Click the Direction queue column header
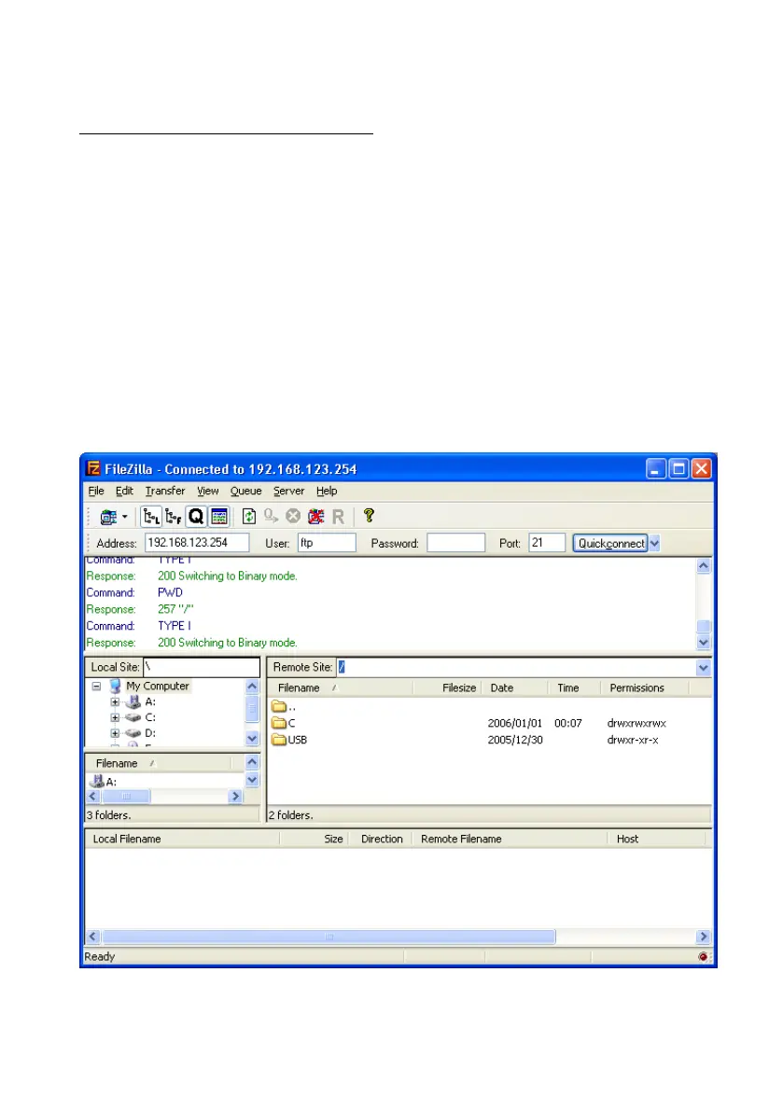 [381, 839]
